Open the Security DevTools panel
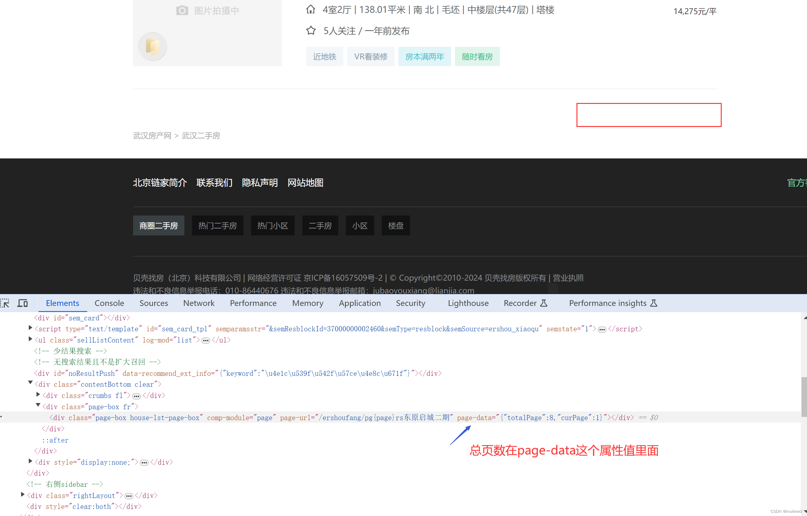This screenshot has height=516, width=807. pos(409,302)
